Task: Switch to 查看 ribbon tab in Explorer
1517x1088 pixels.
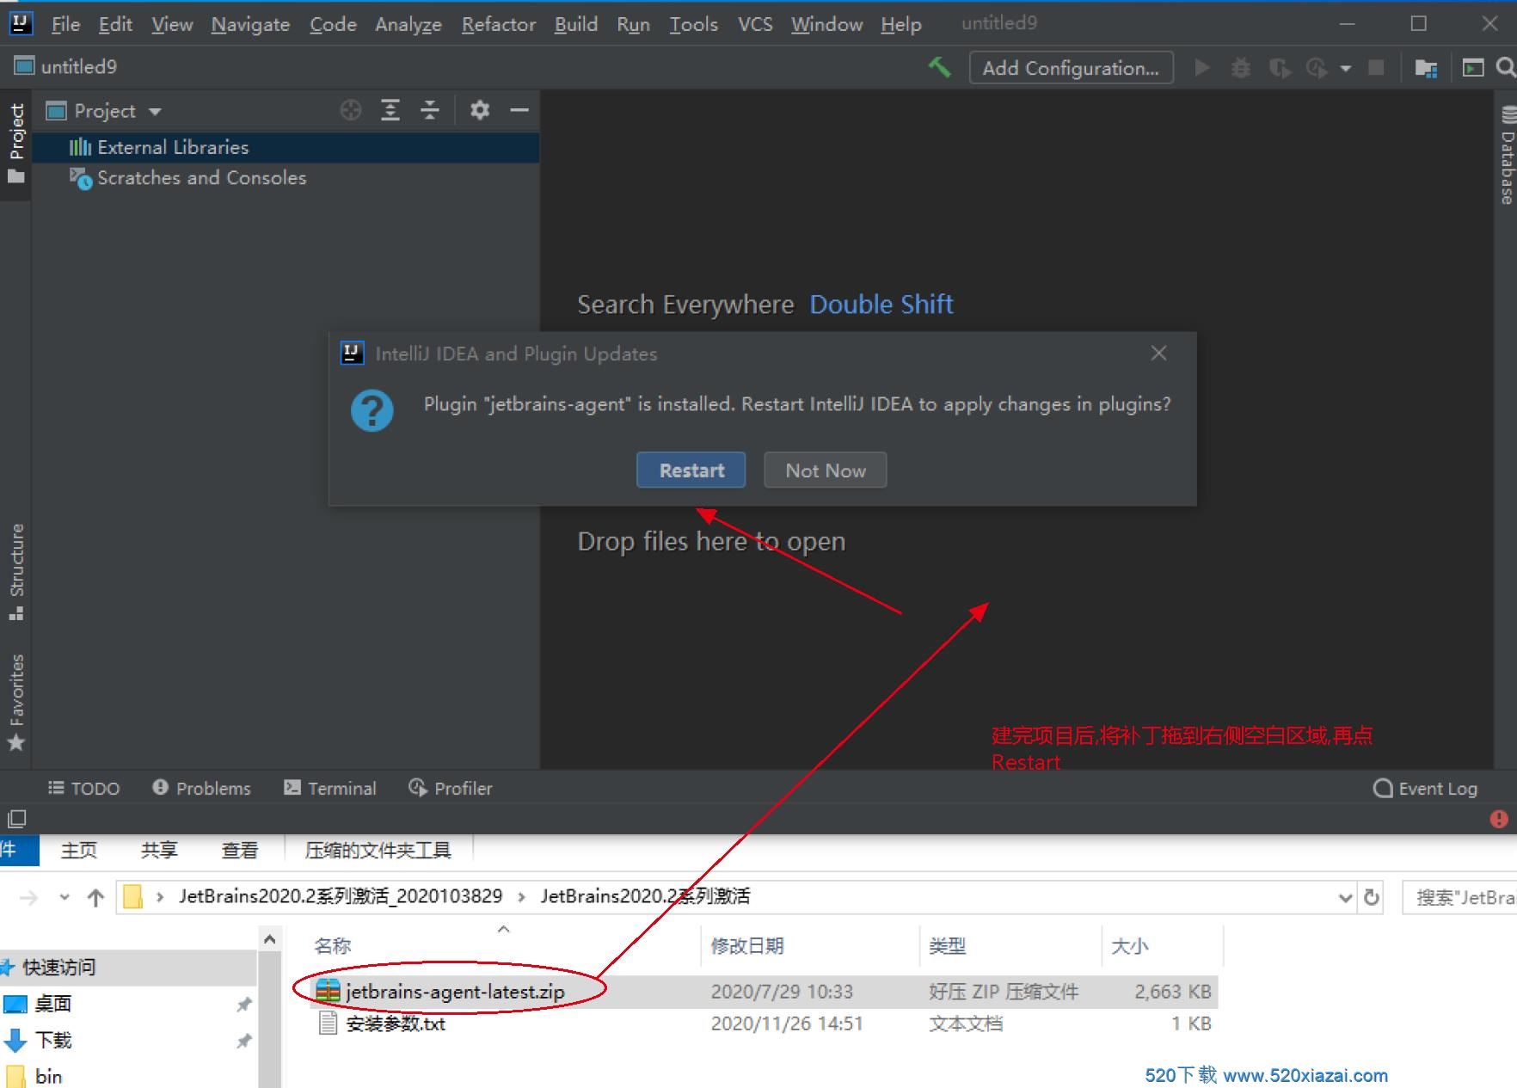Action: click(239, 851)
